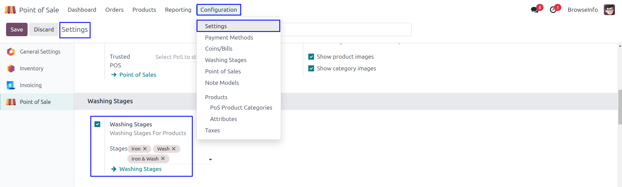This screenshot has height=187, width=622.
Task: Delete the Iron & Wash tag
Action: 163,159
